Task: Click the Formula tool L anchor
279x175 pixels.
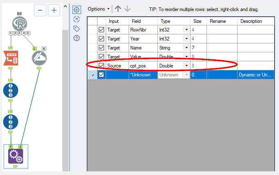Action: click(x=35, y=48)
